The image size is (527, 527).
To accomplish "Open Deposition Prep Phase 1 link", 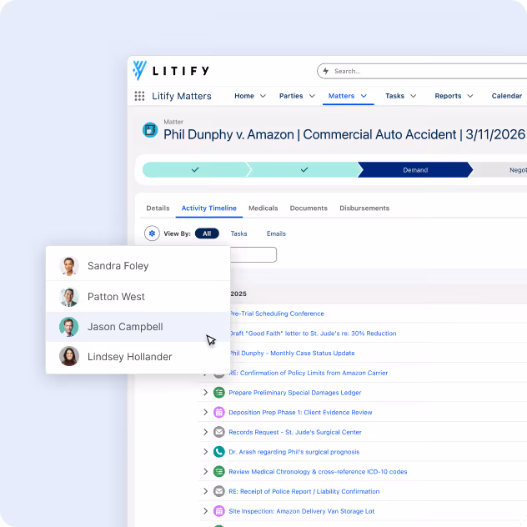I will (300, 413).
